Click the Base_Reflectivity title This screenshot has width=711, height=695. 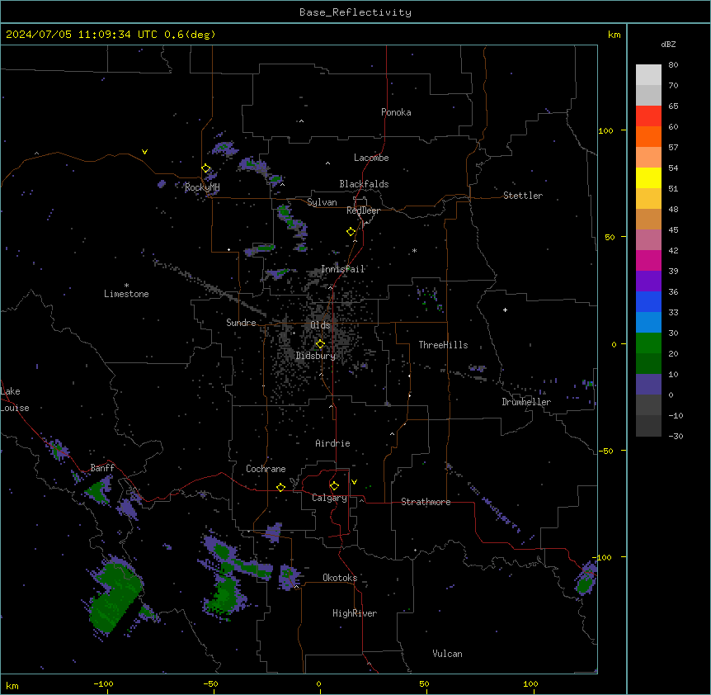pyautogui.click(x=355, y=12)
